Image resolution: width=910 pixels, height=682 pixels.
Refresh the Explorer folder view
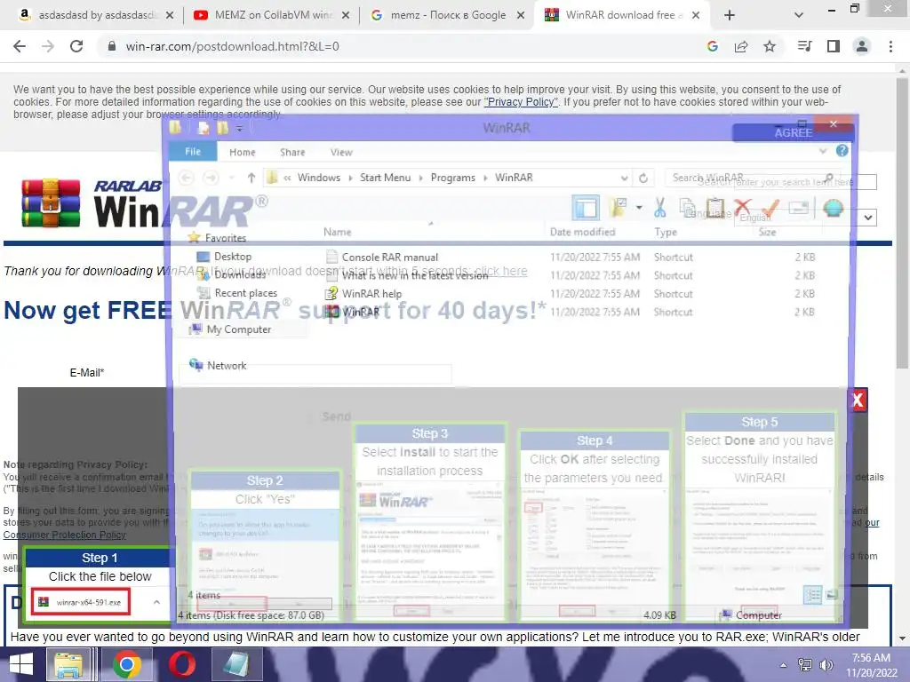tap(643, 178)
